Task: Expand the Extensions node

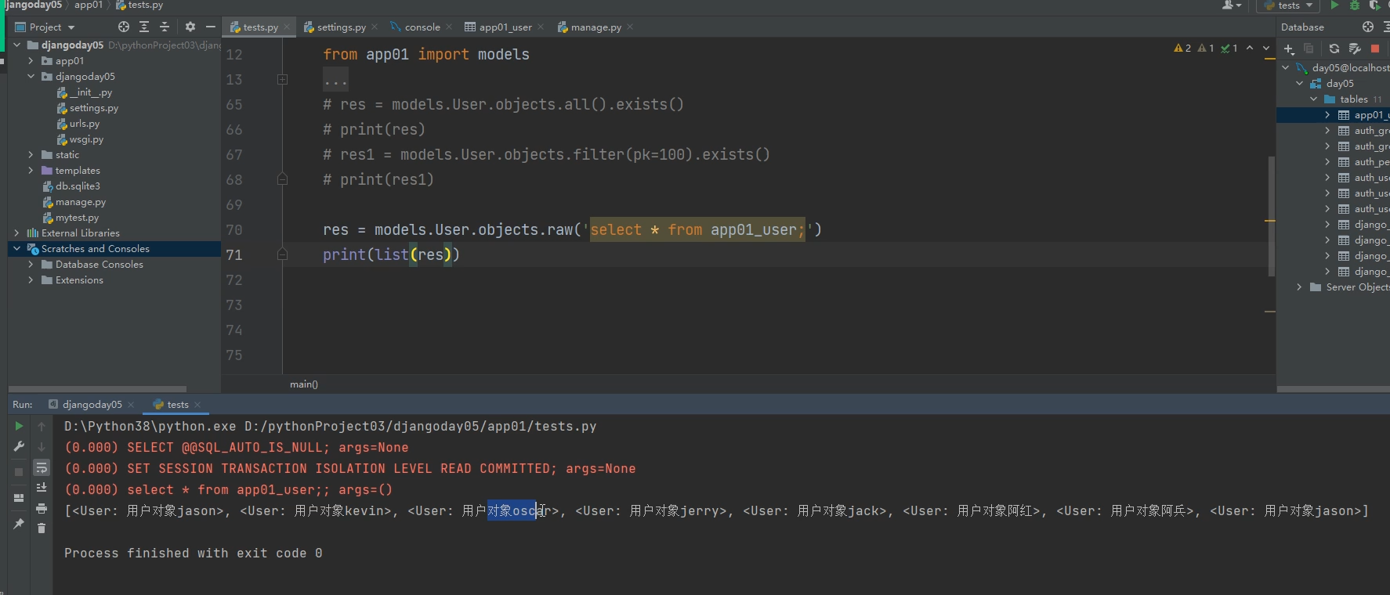Action: [x=31, y=280]
